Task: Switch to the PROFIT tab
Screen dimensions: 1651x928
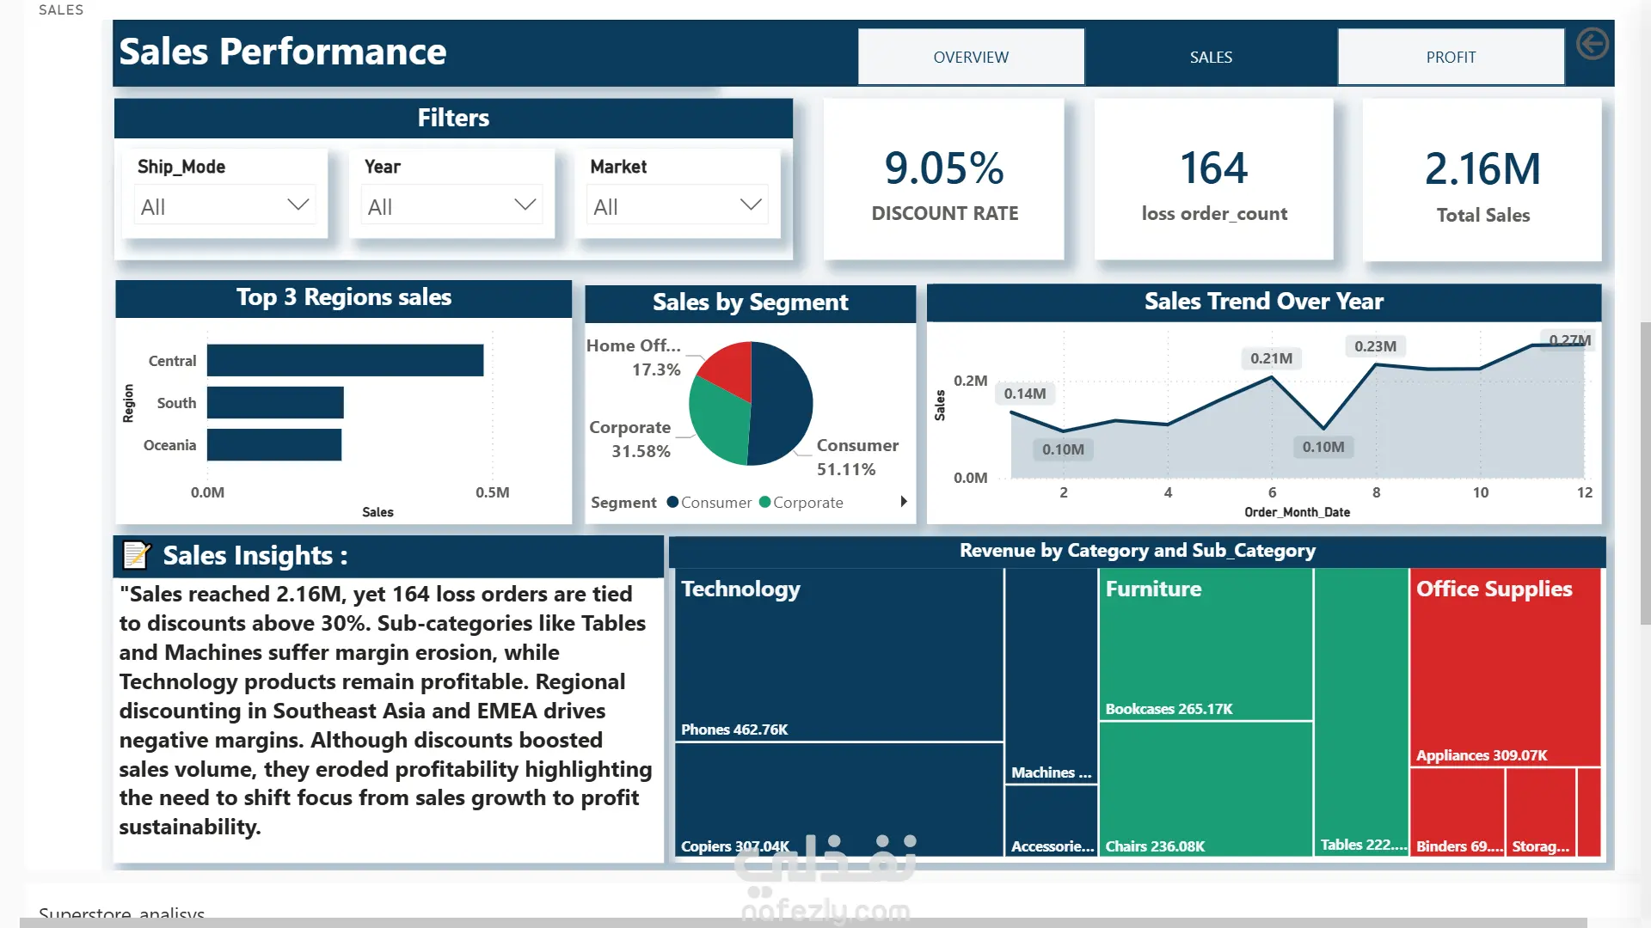Action: tap(1451, 57)
